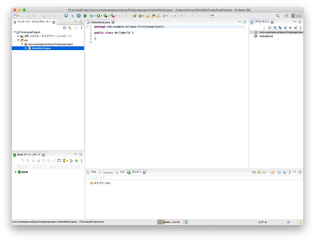Select the パッケージ・エクスプローラー tab
The height and width of the screenshot is (241, 315).
tap(34, 22)
